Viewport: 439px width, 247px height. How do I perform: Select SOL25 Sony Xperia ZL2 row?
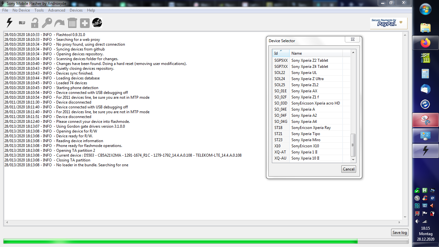tap(311, 85)
